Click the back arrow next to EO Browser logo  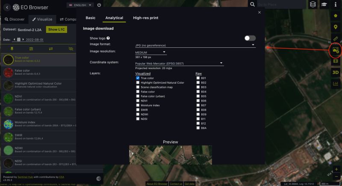pyautogui.click(x=7, y=7)
